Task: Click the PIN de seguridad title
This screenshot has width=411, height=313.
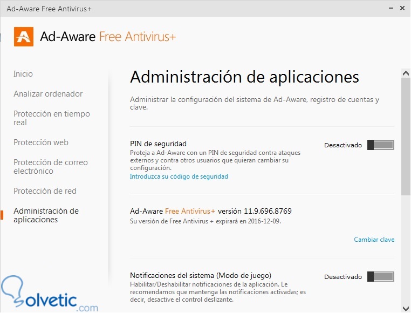Action: click(x=159, y=144)
